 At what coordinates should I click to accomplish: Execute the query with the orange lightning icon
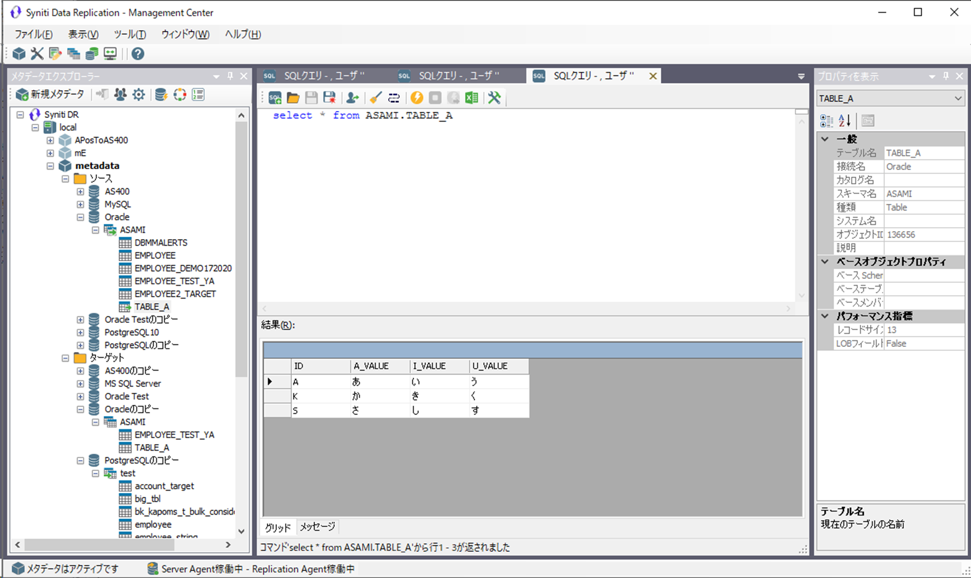coord(417,97)
